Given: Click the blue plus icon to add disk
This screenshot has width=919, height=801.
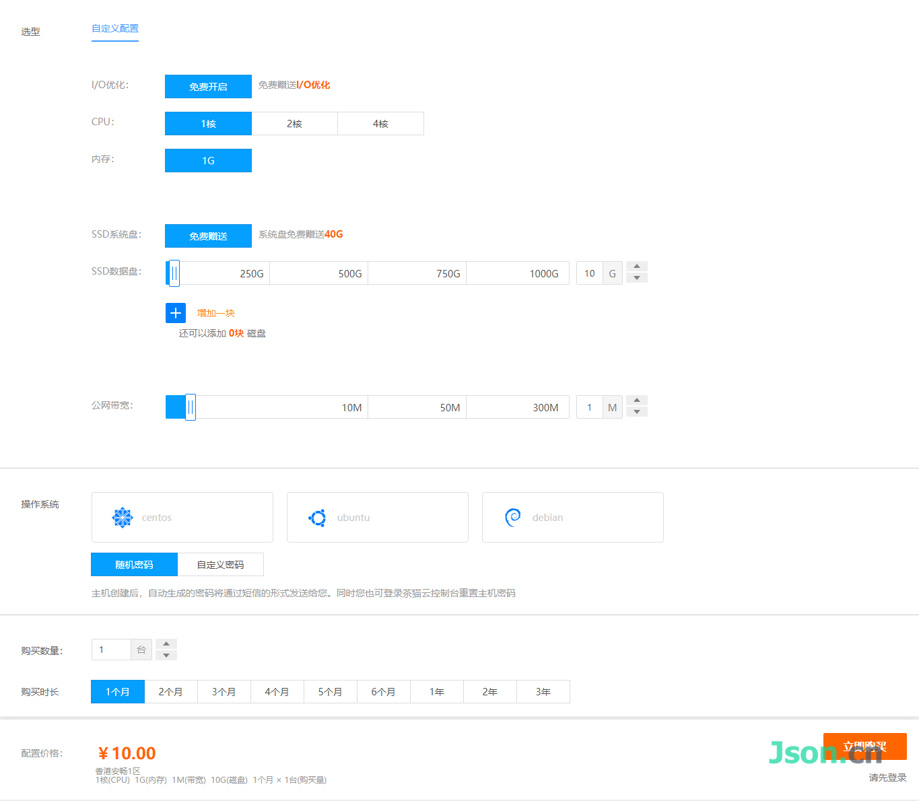Looking at the screenshot, I should point(176,313).
